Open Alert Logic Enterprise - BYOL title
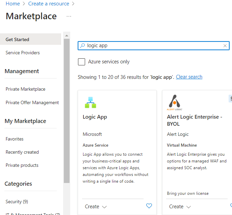This screenshot has width=232, height=215. [195, 120]
